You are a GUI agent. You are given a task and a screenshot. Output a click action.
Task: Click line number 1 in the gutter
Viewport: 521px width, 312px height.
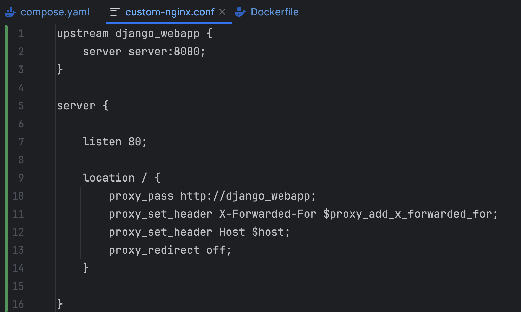pos(21,34)
